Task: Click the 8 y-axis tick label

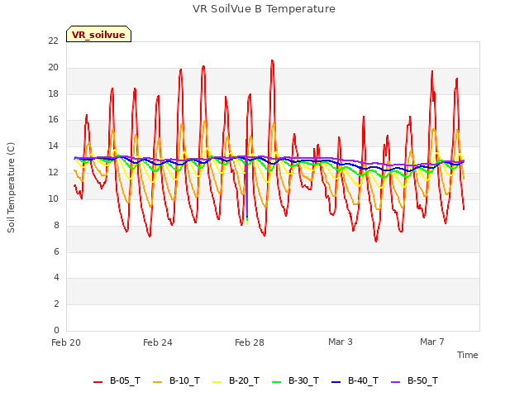Action: 56,225
